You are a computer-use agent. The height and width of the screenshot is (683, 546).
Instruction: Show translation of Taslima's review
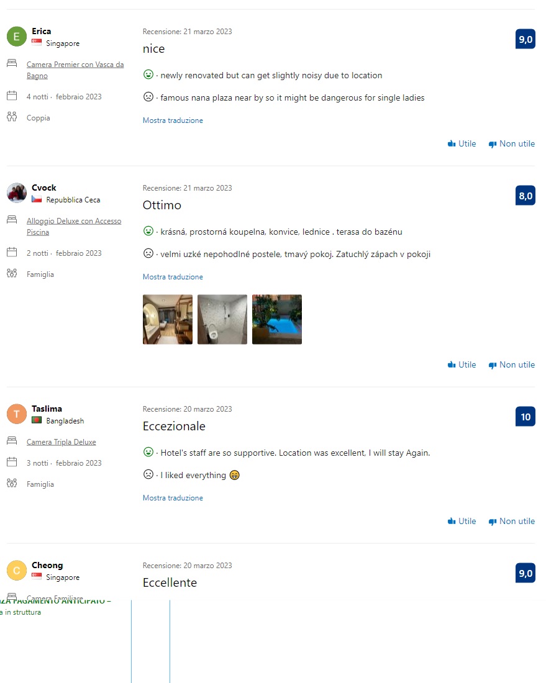pyautogui.click(x=173, y=498)
